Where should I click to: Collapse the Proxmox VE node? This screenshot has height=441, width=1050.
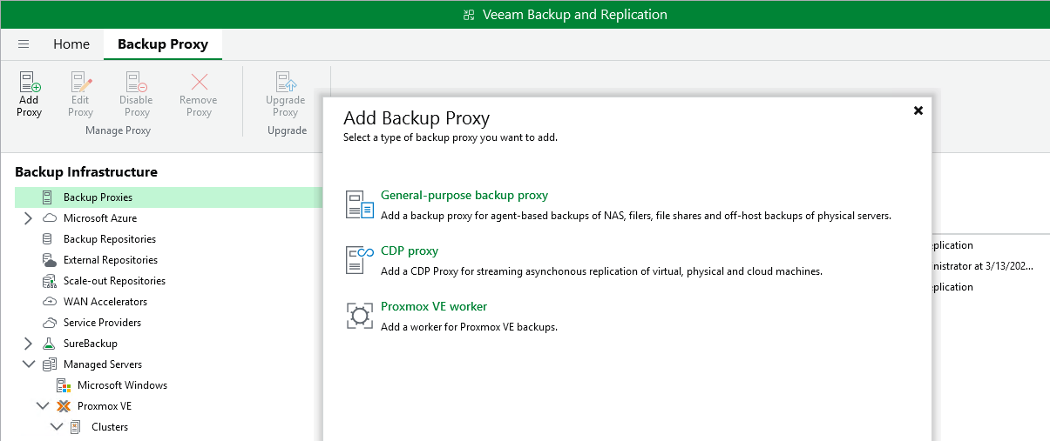click(42, 406)
